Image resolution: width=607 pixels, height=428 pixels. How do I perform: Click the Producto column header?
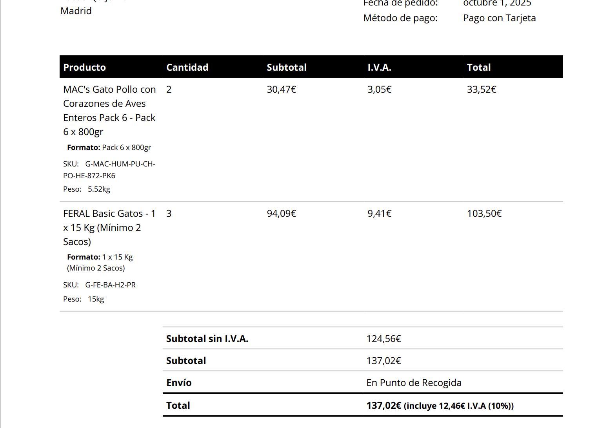(84, 67)
